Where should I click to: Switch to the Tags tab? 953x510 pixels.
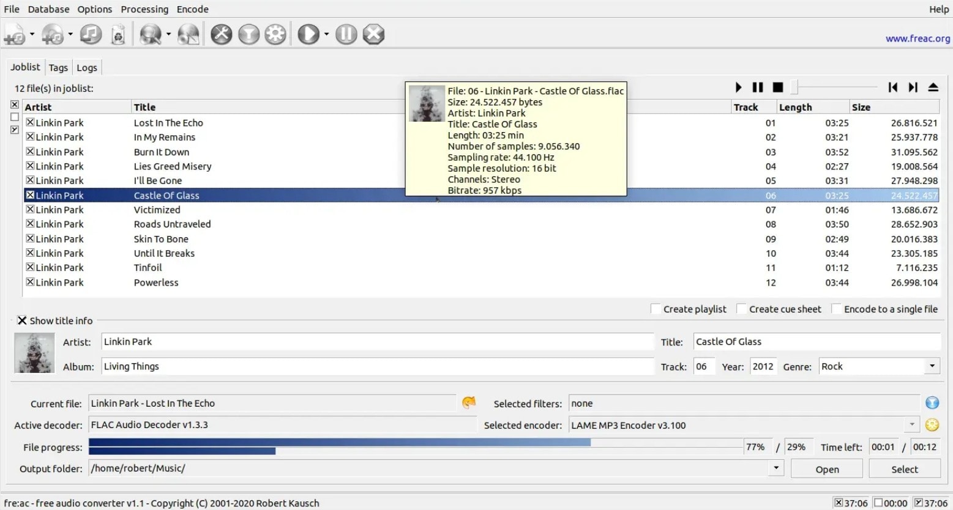click(58, 68)
